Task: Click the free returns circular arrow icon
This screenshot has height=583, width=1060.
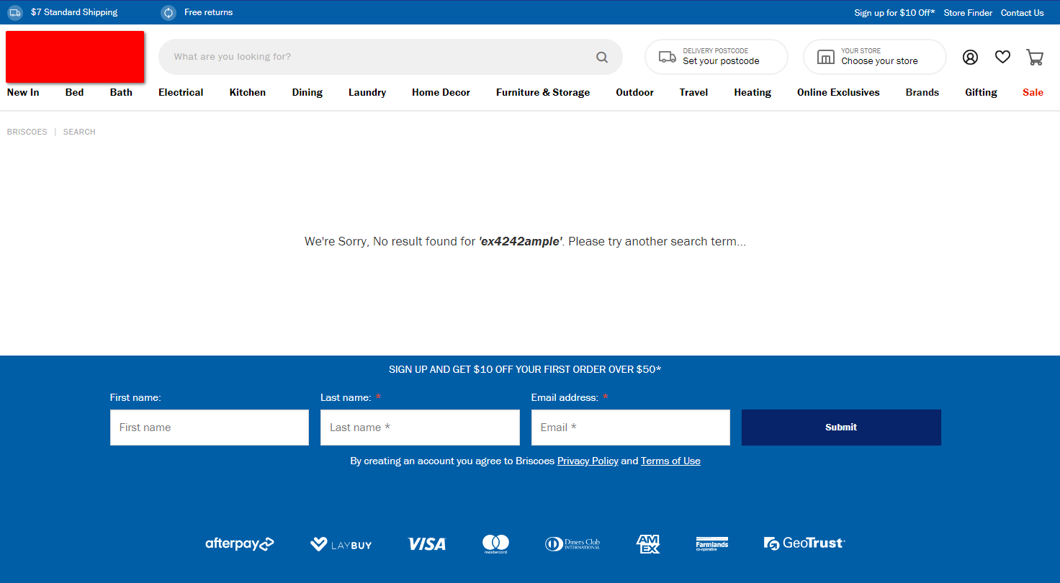Action: (x=169, y=12)
